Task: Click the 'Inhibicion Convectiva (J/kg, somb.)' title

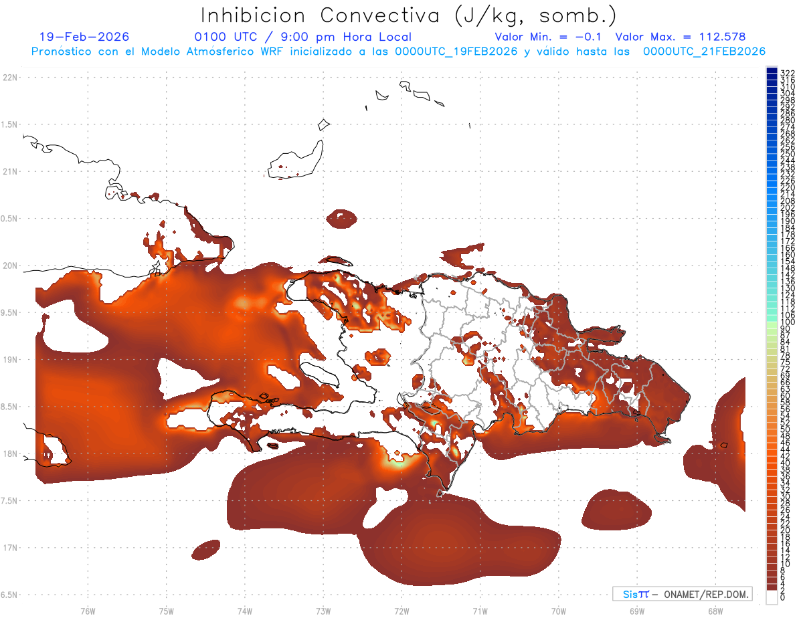Action: (x=409, y=15)
